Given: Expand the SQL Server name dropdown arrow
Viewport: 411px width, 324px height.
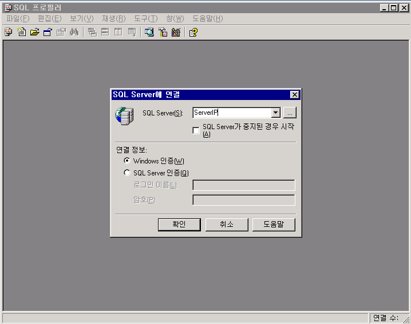Looking at the screenshot, I should pyautogui.click(x=275, y=113).
